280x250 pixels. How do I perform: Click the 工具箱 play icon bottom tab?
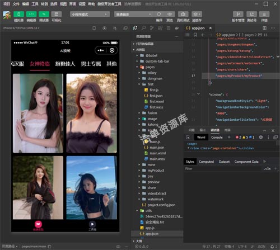point(92,226)
